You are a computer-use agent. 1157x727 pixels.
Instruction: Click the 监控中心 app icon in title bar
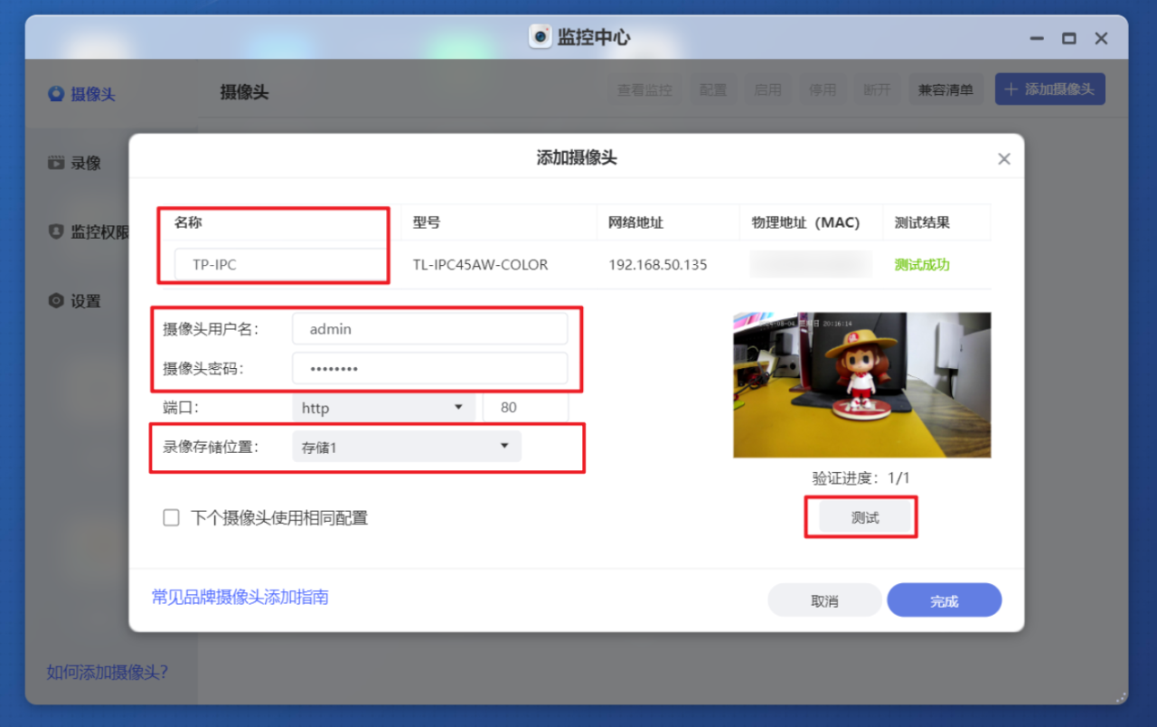pyautogui.click(x=540, y=37)
